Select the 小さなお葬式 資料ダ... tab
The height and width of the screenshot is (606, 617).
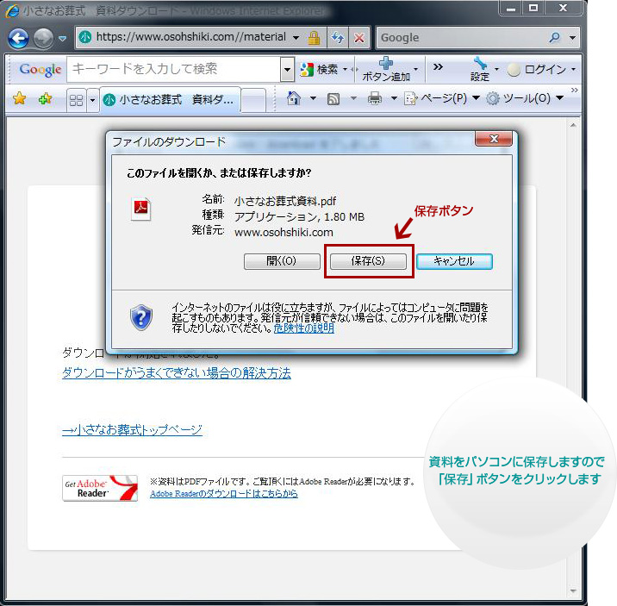click(170, 100)
